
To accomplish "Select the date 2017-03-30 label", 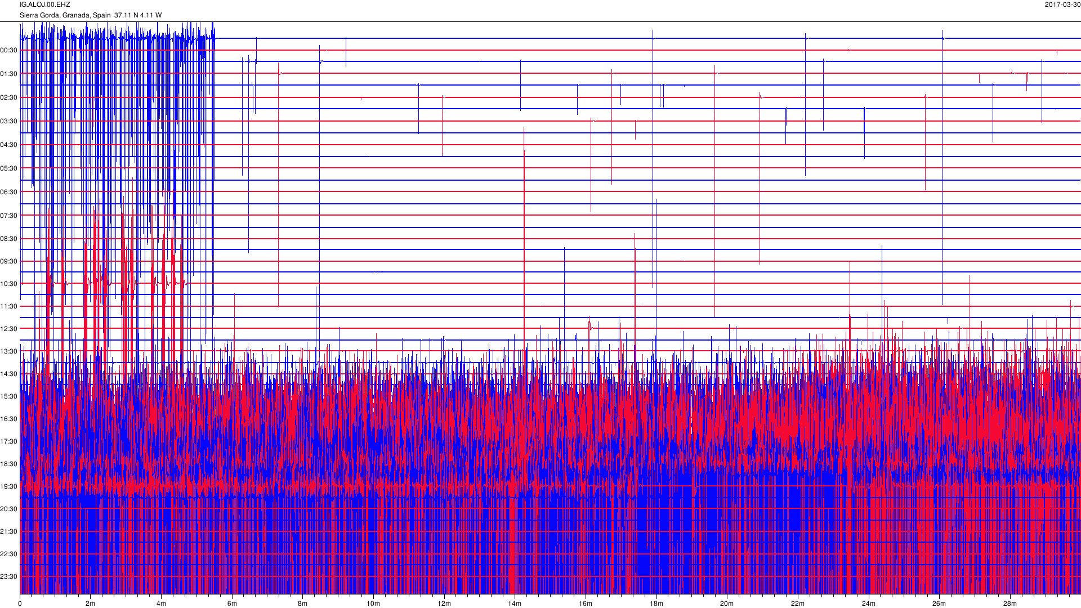I will pyautogui.click(x=1062, y=5).
